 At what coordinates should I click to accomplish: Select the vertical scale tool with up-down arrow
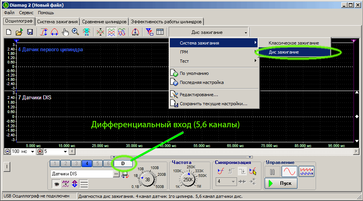tap(44, 32)
